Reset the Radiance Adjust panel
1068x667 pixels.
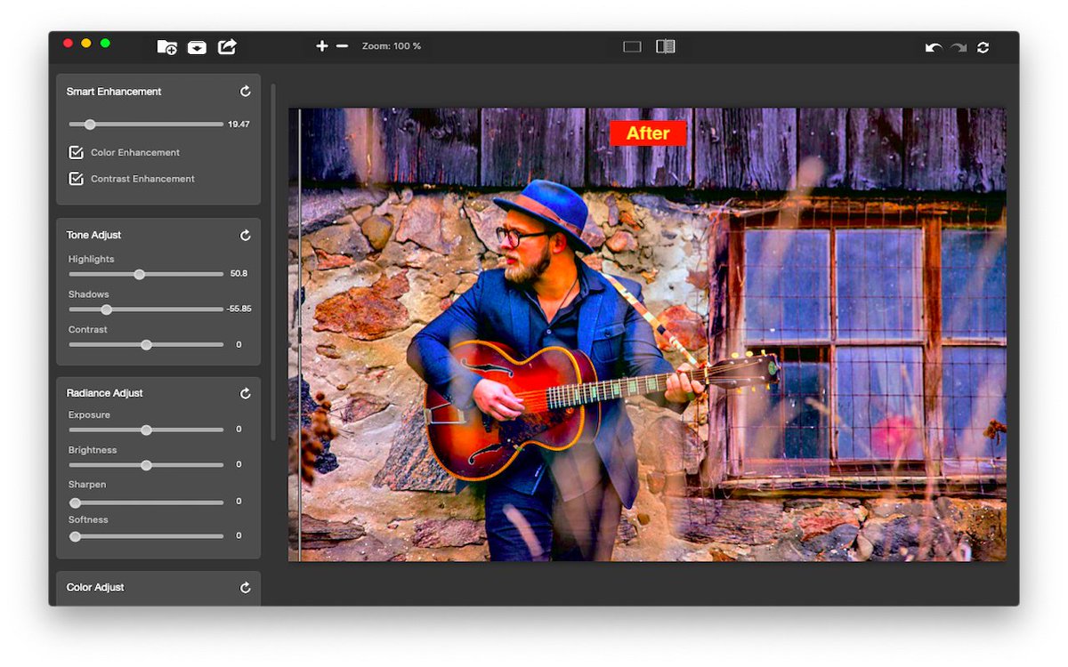coord(246,393)
